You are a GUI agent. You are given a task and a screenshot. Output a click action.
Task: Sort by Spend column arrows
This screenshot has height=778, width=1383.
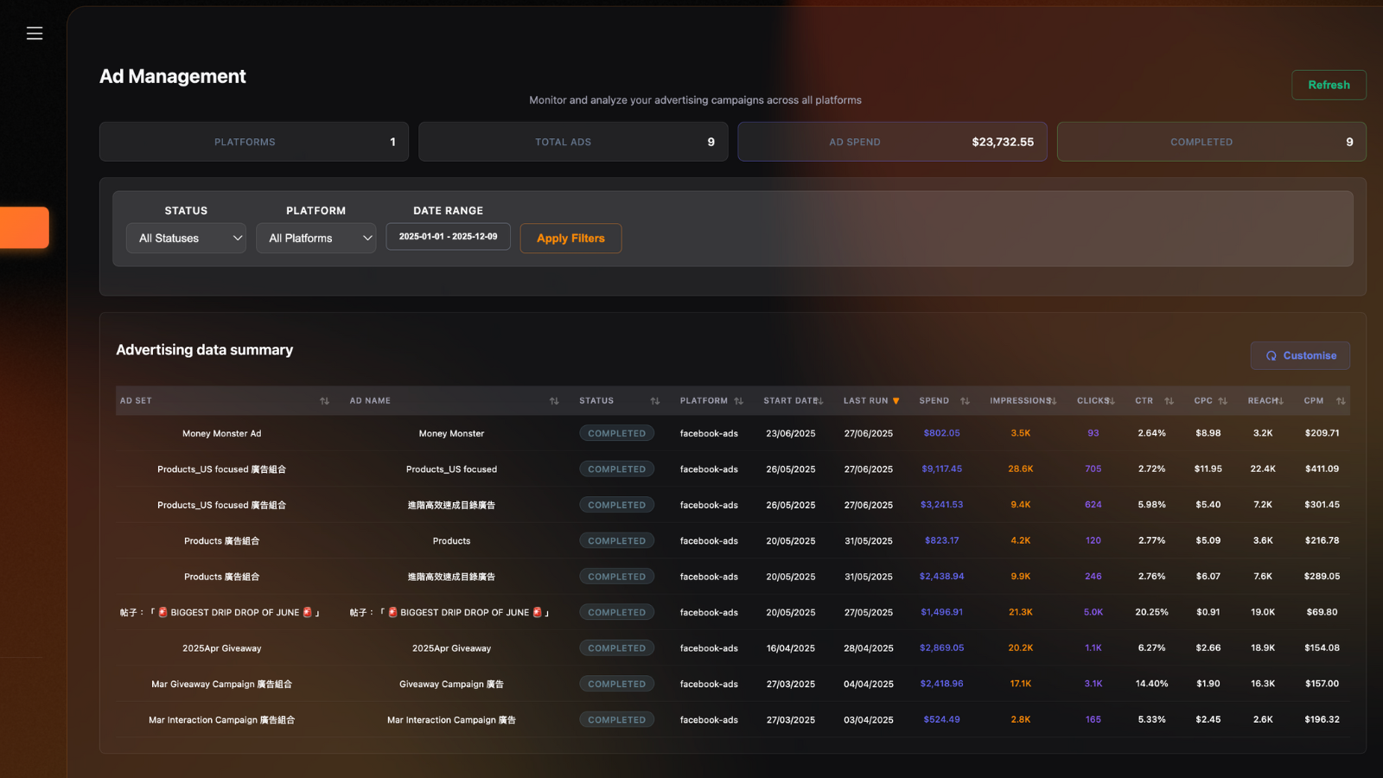(965, 401)
